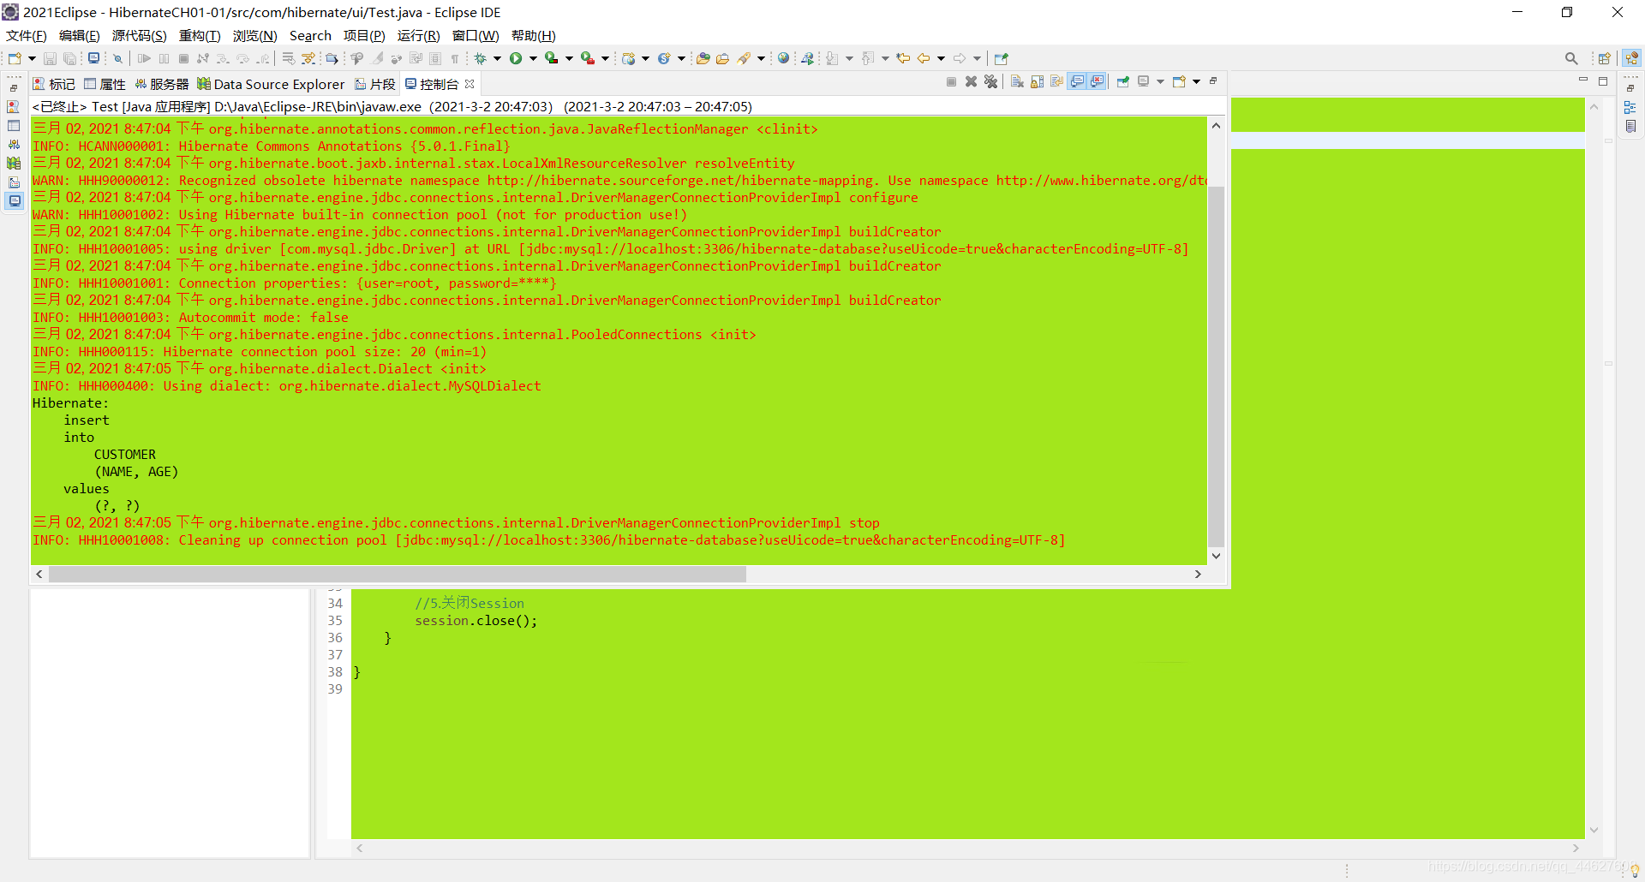The image size is (1645, 882).
Task: Restore the left minimized view stack
Action: click(14, 87)
